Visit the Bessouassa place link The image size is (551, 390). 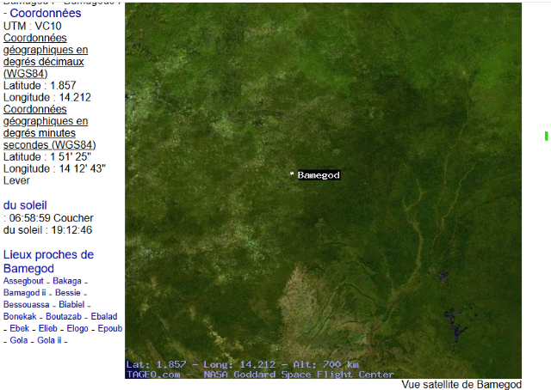pyautogui.click(x=27, y=305)
